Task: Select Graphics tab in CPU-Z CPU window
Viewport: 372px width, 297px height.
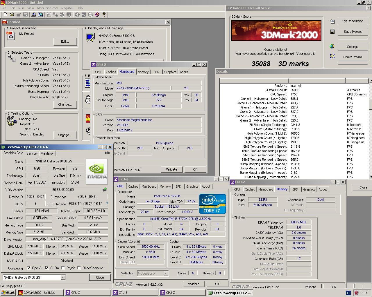Action: coord(192,186)
